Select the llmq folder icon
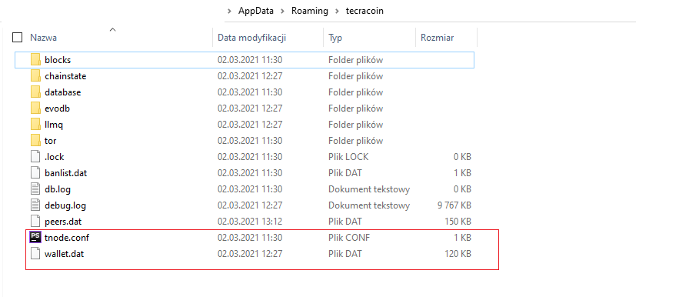Viewport: 679px width, 297px height. click(35, 125)
